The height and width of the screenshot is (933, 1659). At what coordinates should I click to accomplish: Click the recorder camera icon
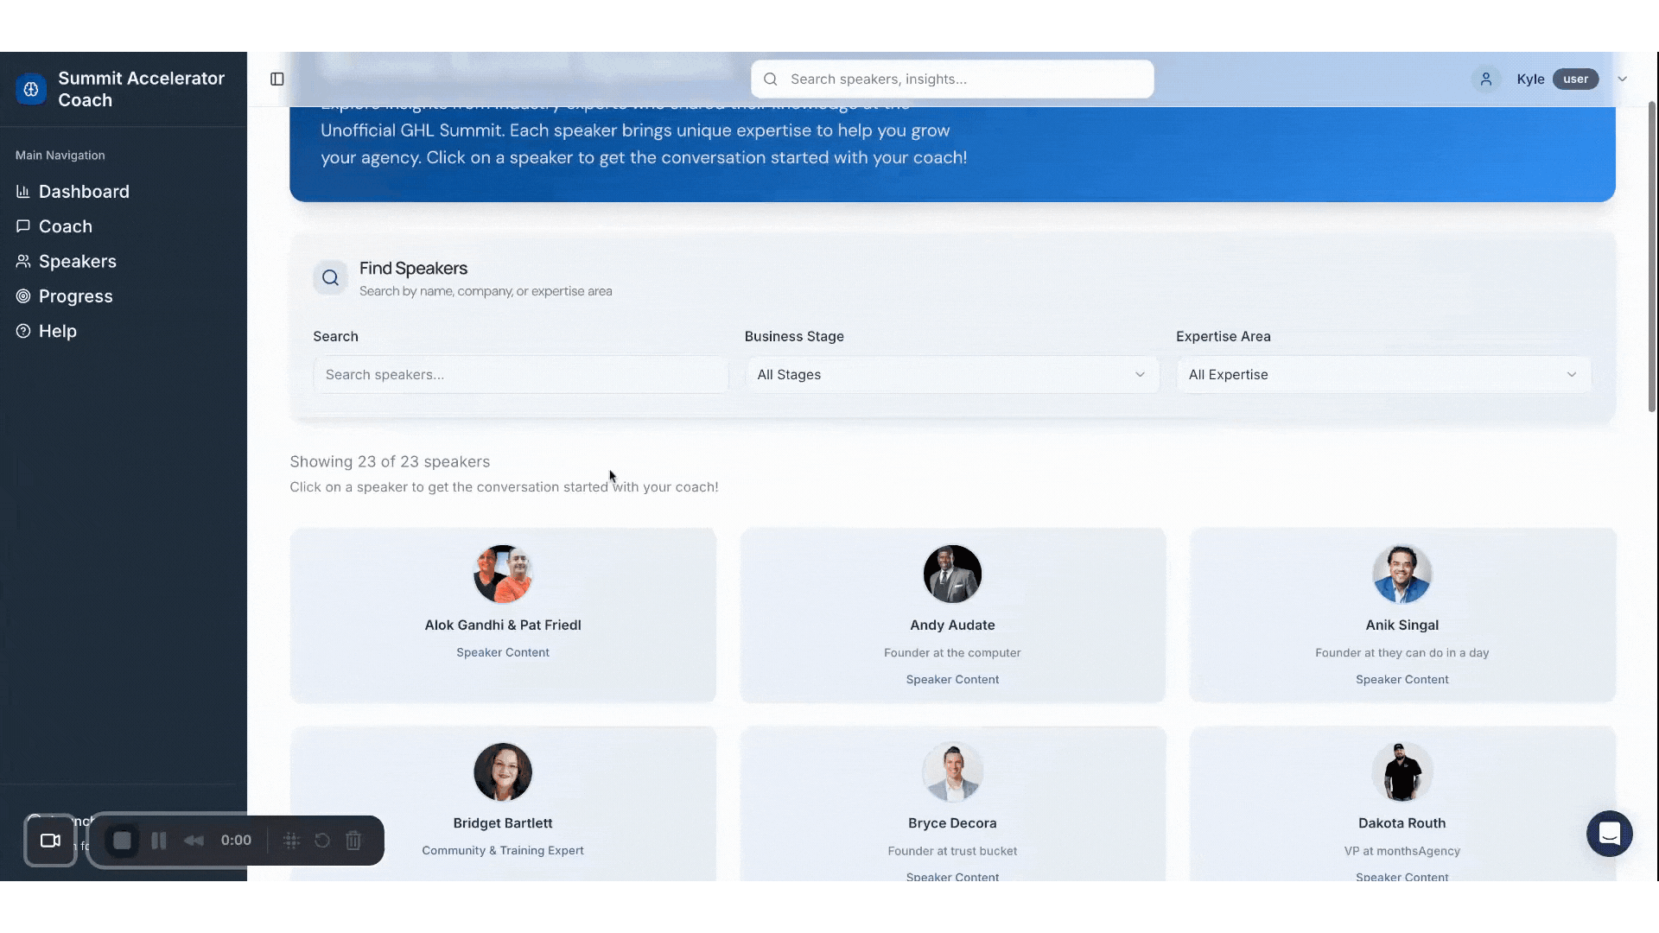click(x=51, y=841)
